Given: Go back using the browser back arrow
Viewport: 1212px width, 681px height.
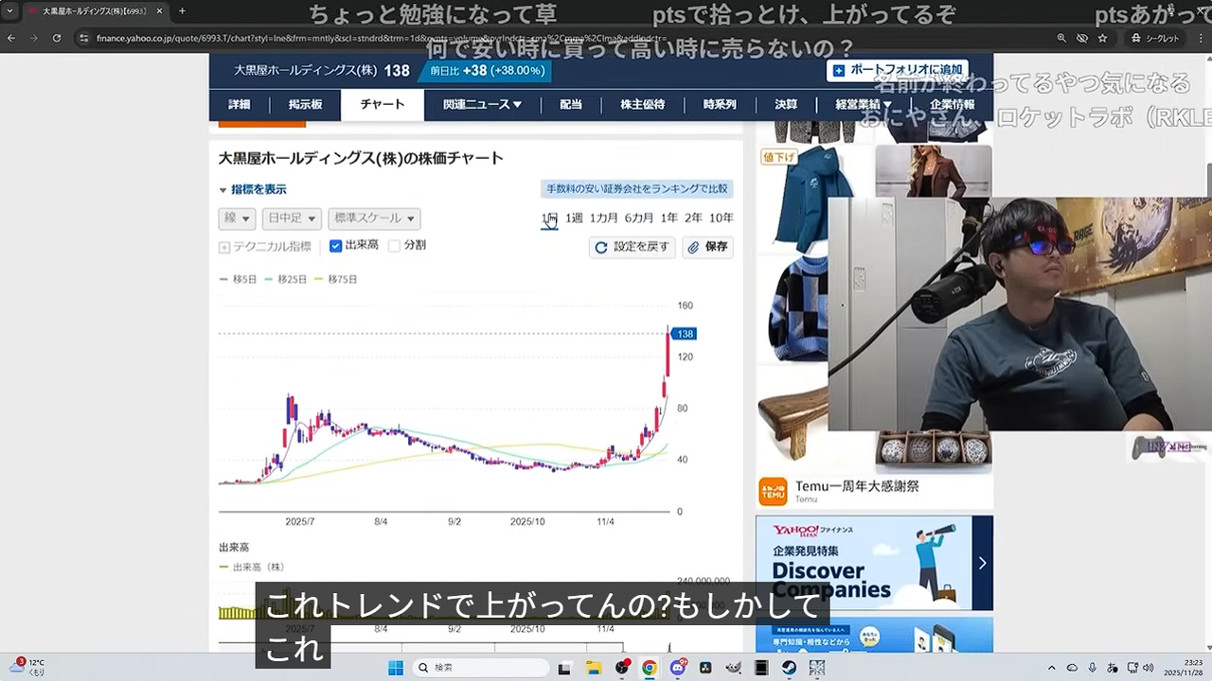Looking at the screenshot, I should click(x=11, y=38).
